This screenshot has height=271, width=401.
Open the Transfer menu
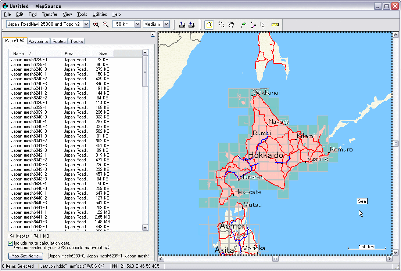[x=50, y=14]
